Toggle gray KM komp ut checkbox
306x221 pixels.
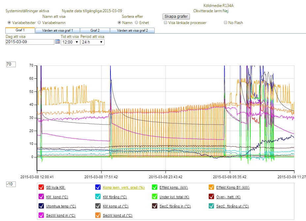pyautogui.click(x=98, y=206)
